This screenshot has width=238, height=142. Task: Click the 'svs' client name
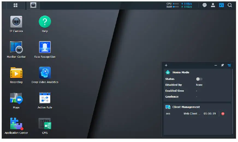[x=168, y=114]
